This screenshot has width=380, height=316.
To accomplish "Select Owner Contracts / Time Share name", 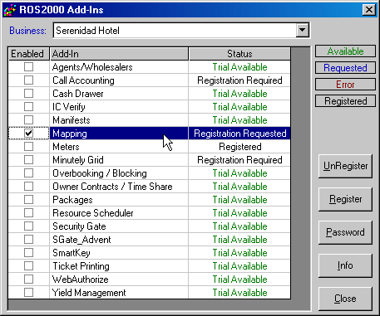I will coord(112,187).
